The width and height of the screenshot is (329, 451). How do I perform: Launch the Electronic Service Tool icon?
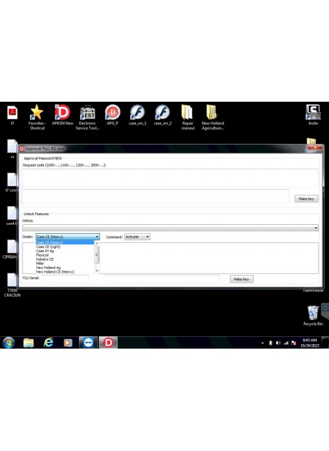coord(87,117)
